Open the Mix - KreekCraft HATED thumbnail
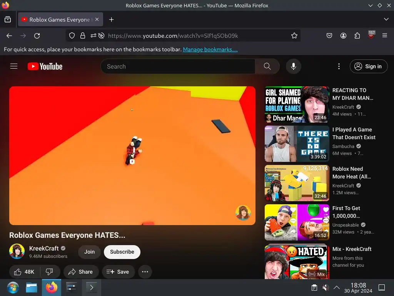This screenshot has width=394, height=296. coord(297,262)
